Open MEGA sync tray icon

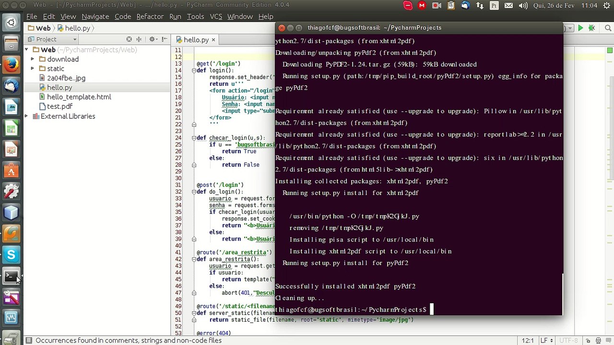pos(422,6)
